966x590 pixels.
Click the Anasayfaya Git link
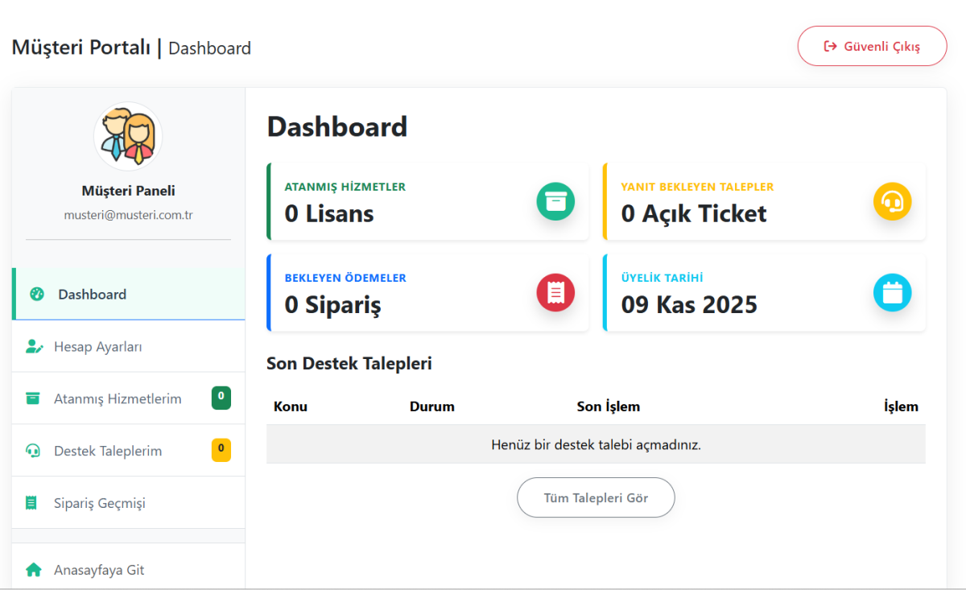(99, 570)
